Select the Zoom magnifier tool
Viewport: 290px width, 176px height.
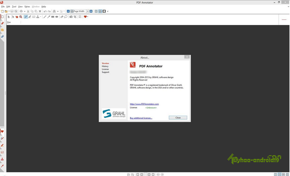21,17
